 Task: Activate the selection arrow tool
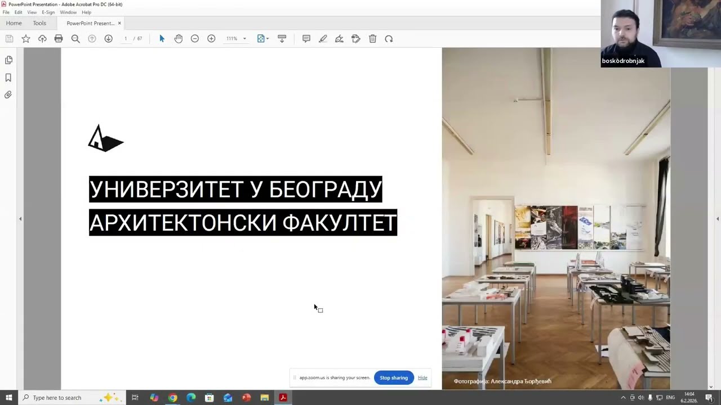click(x=162, y=39)
